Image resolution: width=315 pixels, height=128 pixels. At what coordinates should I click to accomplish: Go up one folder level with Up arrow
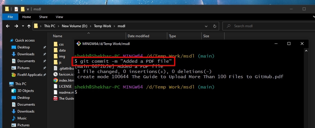coord(29,26)
